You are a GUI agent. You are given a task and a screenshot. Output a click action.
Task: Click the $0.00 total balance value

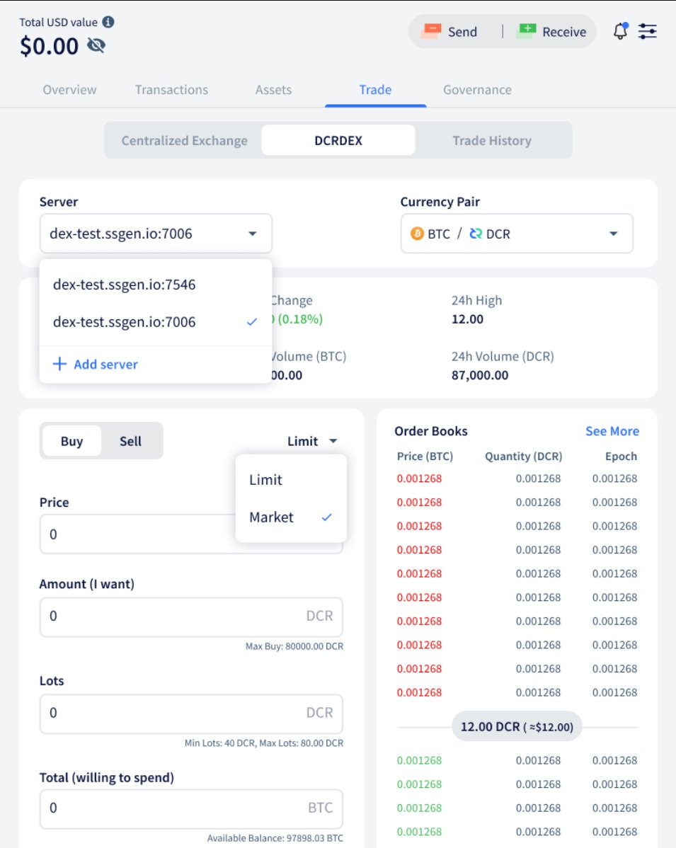[x=50, y=46]
